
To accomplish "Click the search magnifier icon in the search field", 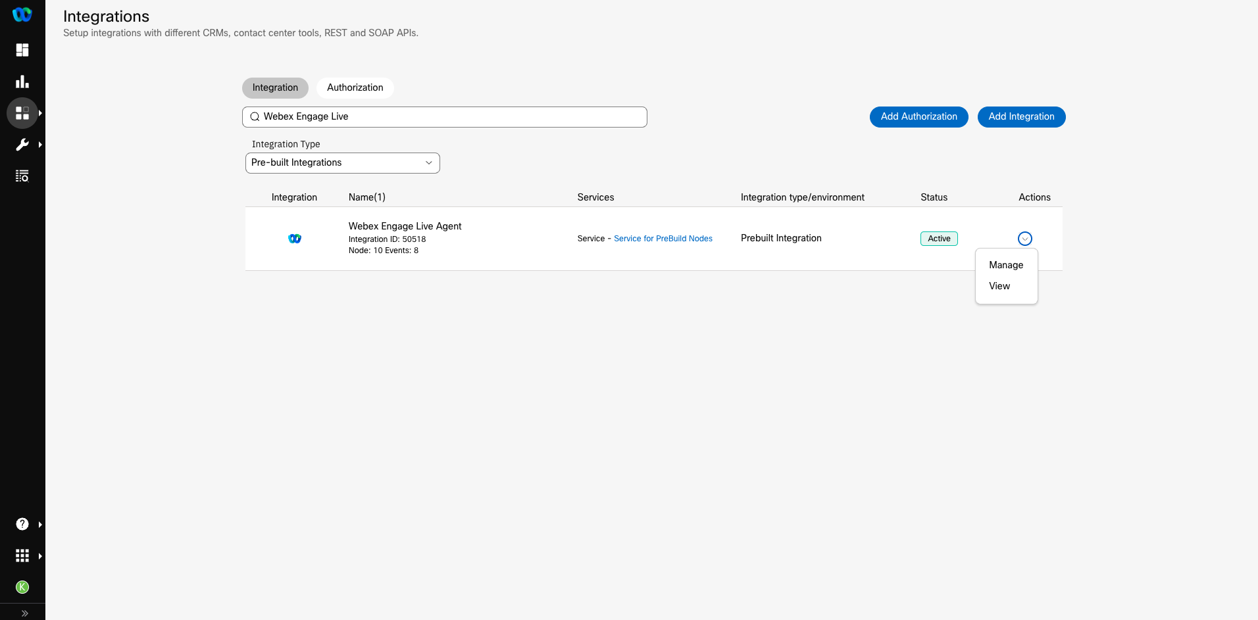I will pyautogui.click(x=255, y=117).
